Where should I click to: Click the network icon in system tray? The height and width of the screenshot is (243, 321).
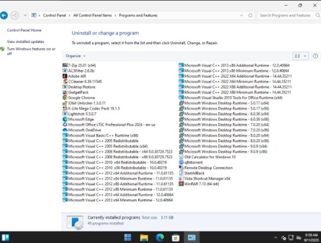click(x=291, y=237)
